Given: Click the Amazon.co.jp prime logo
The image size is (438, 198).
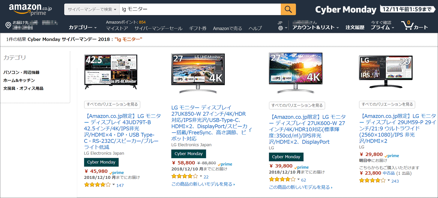Looking at the screenshot, I should coord(30,9).
